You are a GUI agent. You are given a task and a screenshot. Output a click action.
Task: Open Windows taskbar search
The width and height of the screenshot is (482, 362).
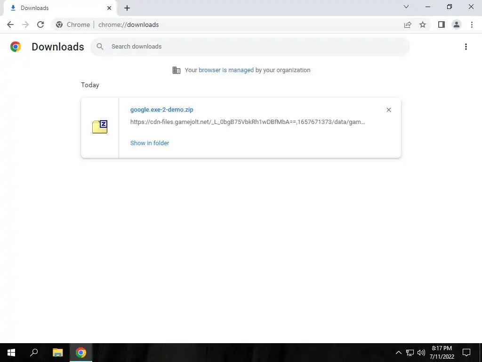pyautogui.click(x=34, y=353)
